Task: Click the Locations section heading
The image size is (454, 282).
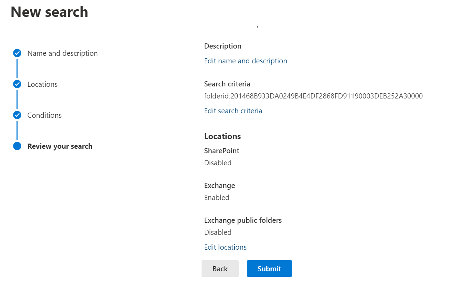Action: [222, 136]
